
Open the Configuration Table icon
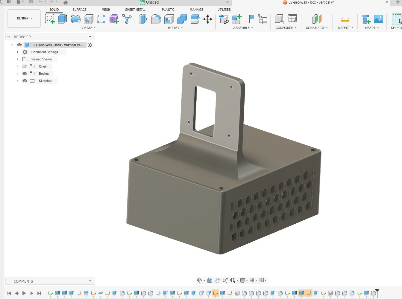click(x=292, y=19)
